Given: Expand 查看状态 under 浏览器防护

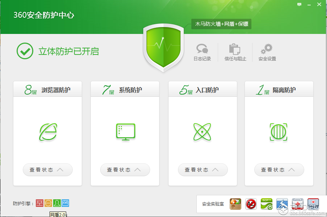Looking at the screenshot, I should 47,170.
